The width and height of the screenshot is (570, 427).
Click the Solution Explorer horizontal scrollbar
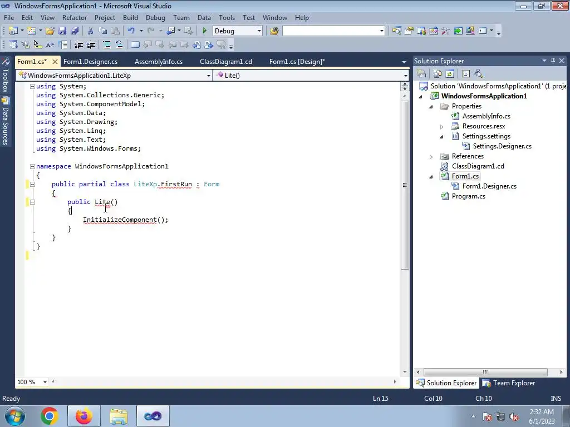(485, 372)
